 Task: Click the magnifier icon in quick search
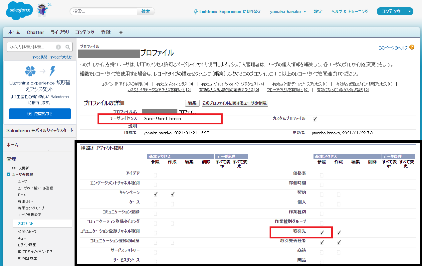click(68, 47)
